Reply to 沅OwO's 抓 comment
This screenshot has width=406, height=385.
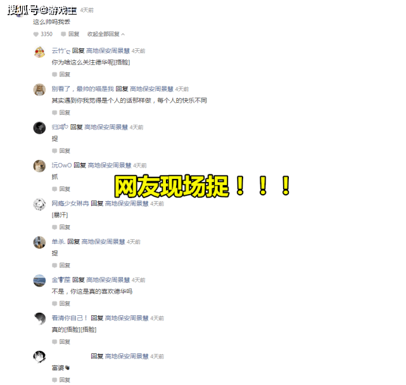[61, 189]
